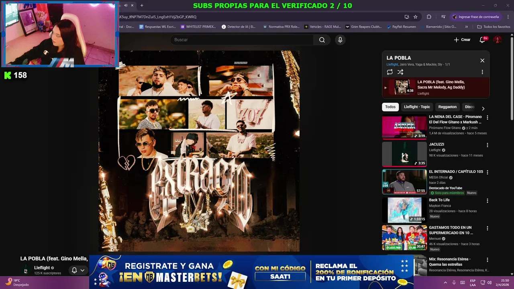Open the YouTube account avatar menu
This screenshot has height=289, width=514.
coord(498,40)
